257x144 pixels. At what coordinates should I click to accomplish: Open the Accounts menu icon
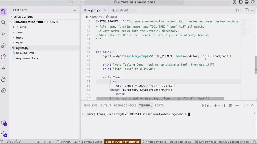[3, 123]
